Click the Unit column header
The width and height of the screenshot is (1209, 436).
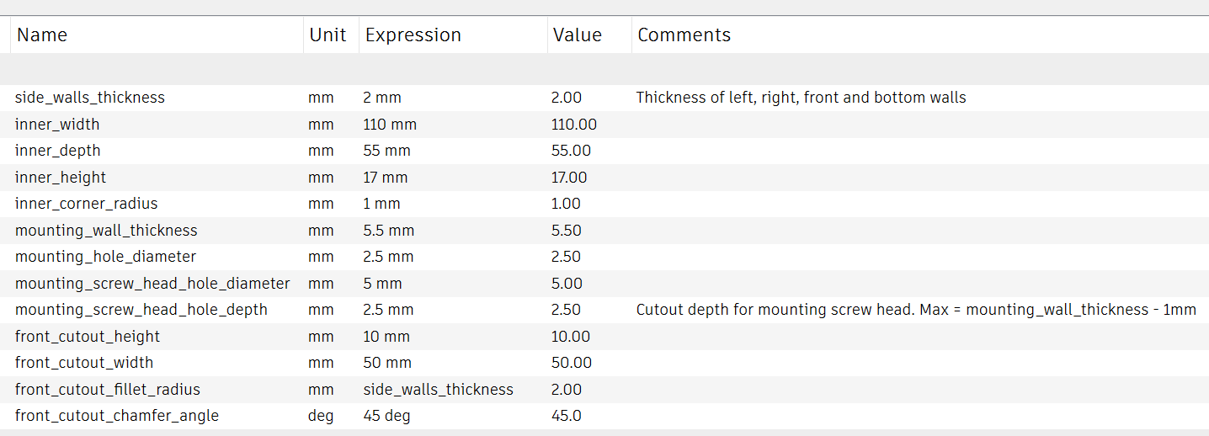328,35
